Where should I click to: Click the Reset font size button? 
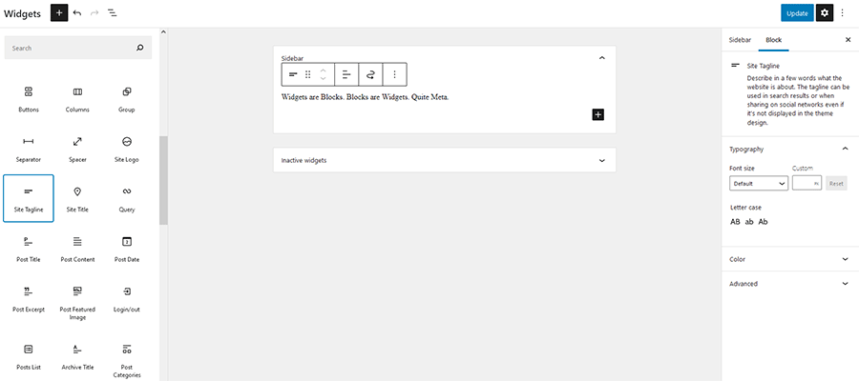pyautogui.click(x=836, y=183)
